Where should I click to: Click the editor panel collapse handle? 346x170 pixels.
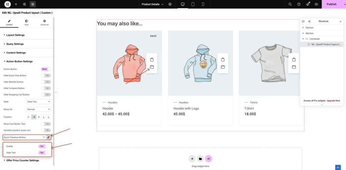pos(56,92)
